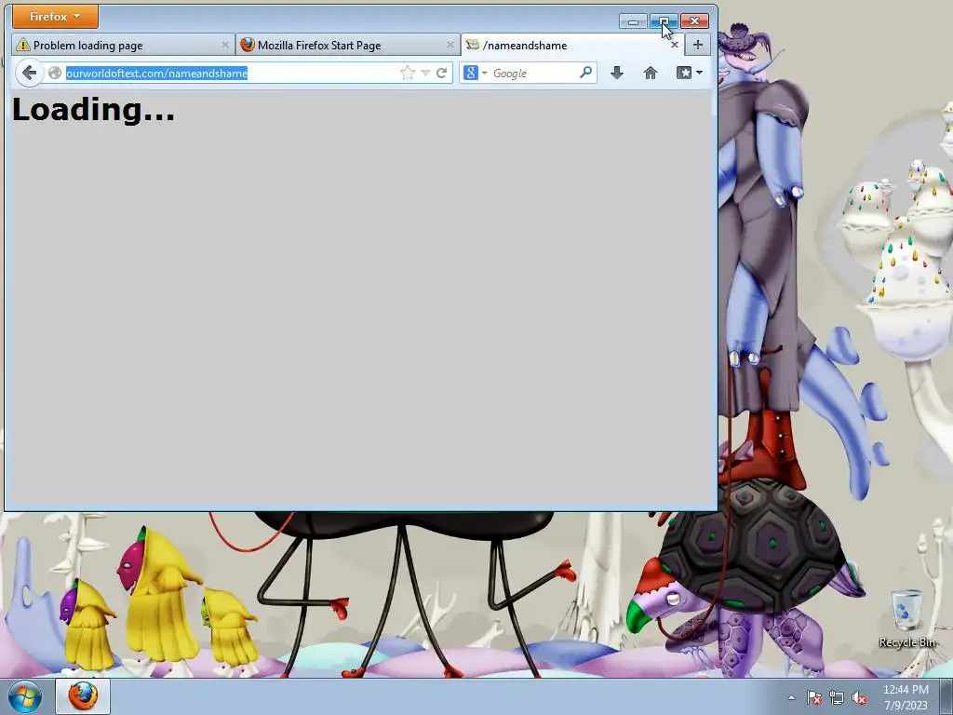
Task: Click the Firefox taskbar icon
Action: coord(83,696)
